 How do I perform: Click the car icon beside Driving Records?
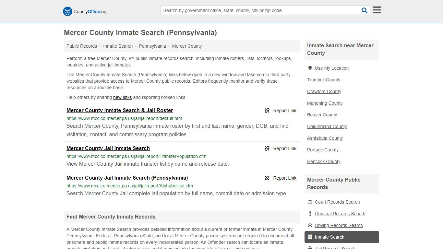click(x=310, y=225)
